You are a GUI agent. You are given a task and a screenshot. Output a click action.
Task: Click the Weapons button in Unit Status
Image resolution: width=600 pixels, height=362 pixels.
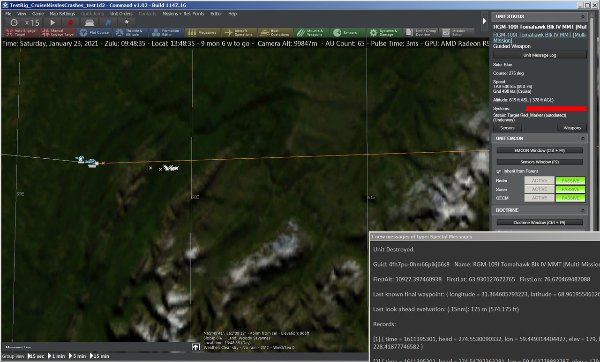pyautogui.click(x=572, y=128)
